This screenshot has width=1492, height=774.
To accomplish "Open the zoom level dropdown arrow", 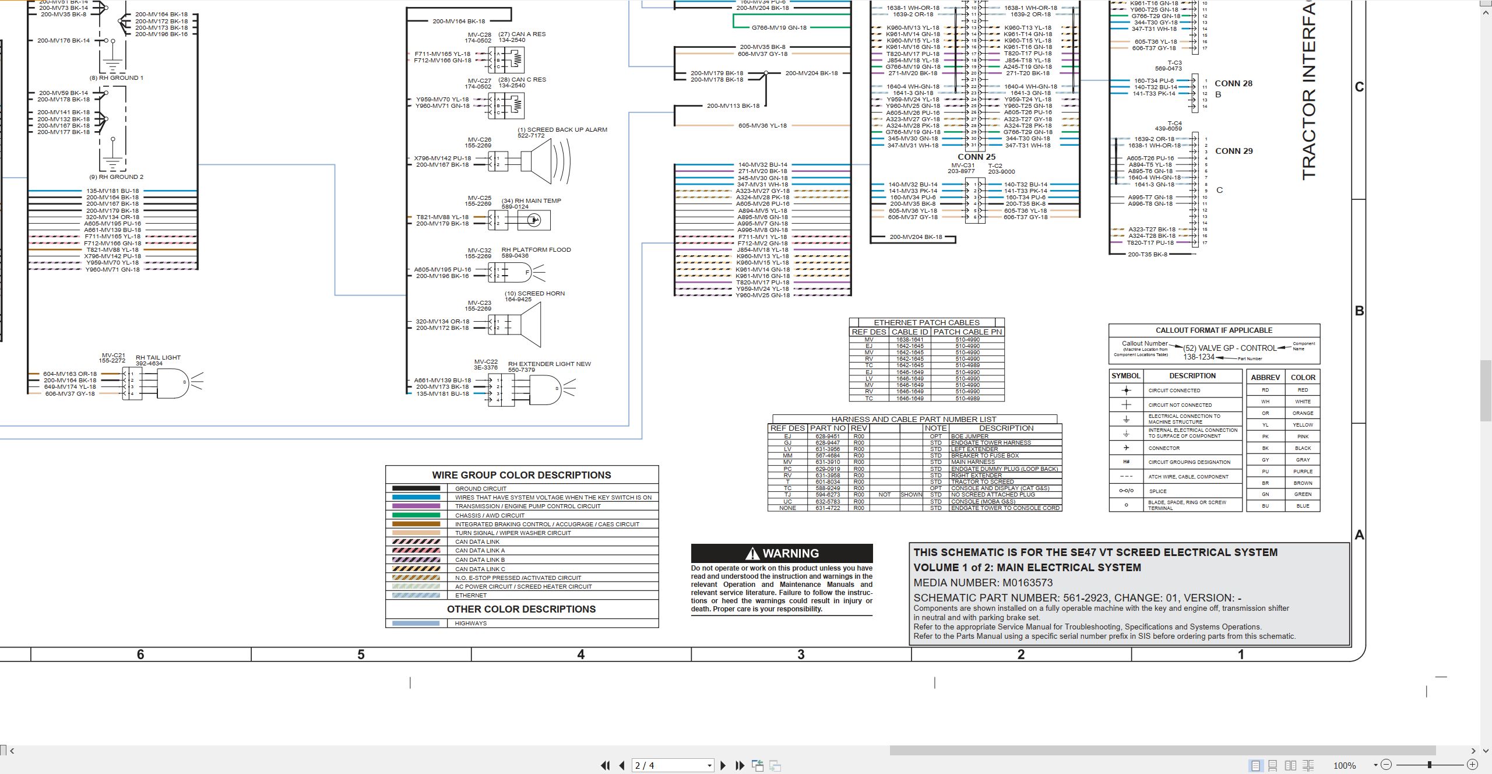I will 1375,765.
